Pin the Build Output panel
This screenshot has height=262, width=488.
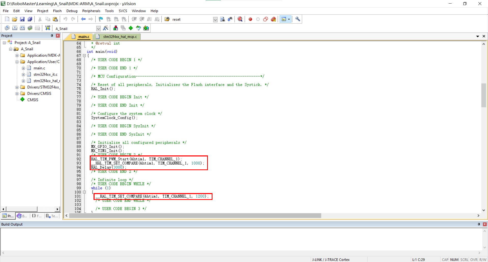[479, 224]
